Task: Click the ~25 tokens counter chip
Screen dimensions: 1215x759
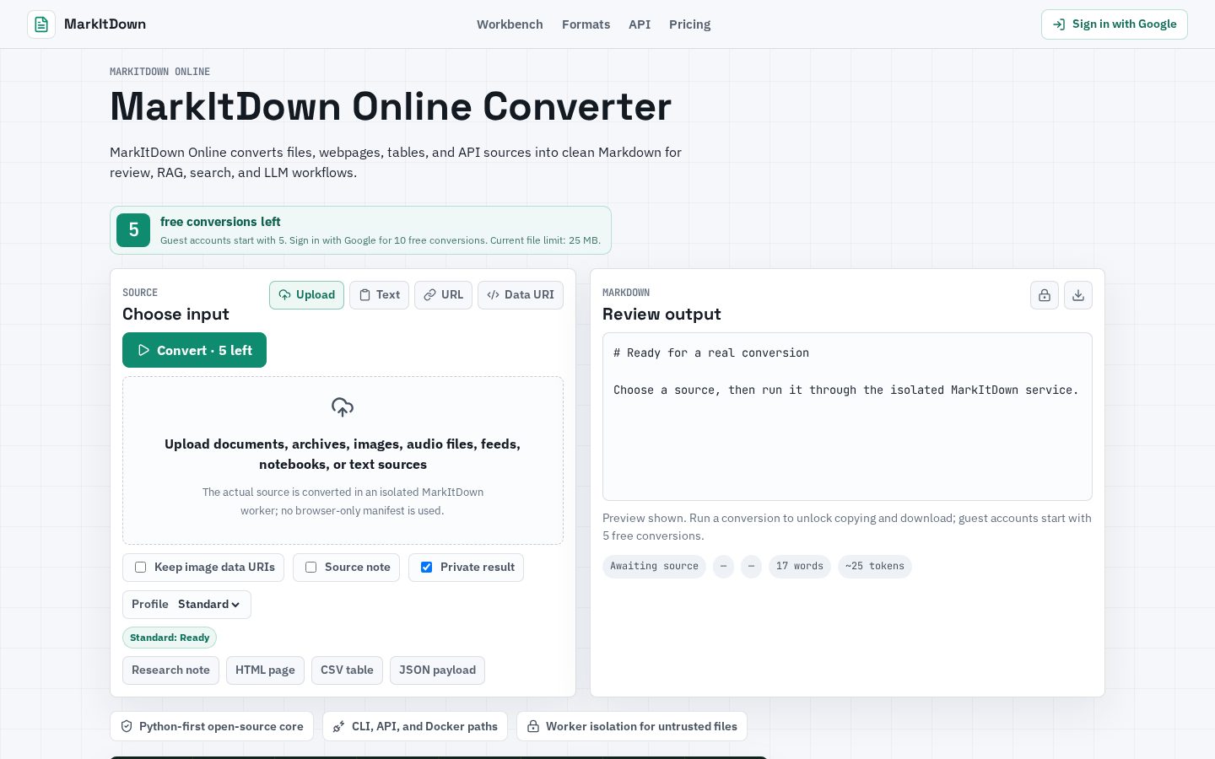Action: point(875,567)
